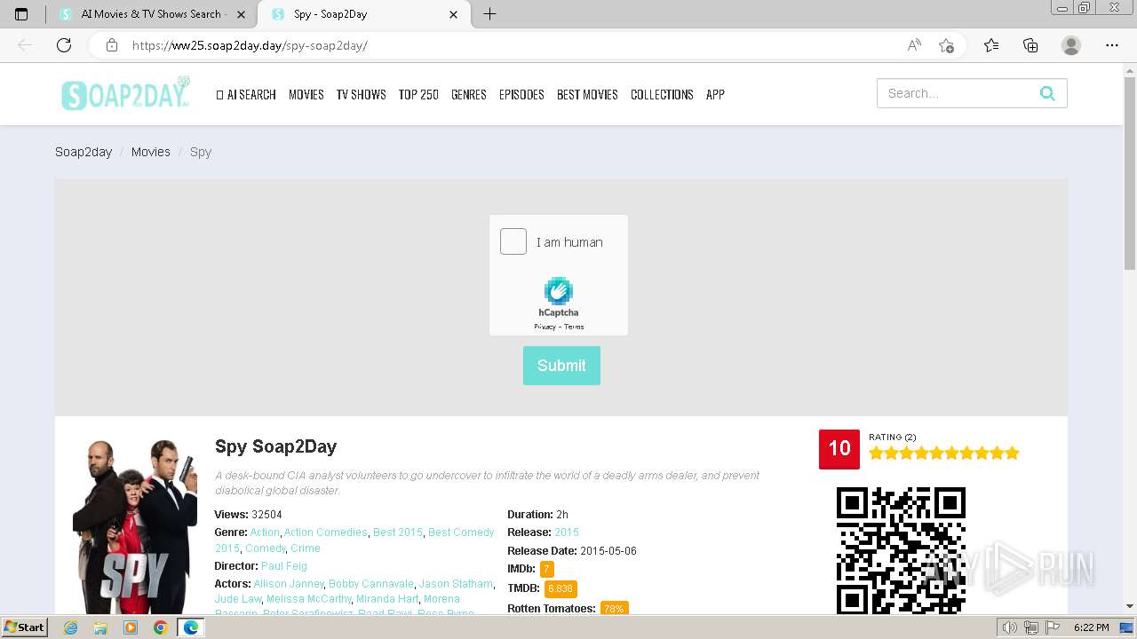Image resolution: width=1137 pixels, height=639 pixels.
Task: Open EPISODES menu item
Action: tap(521, 94)
